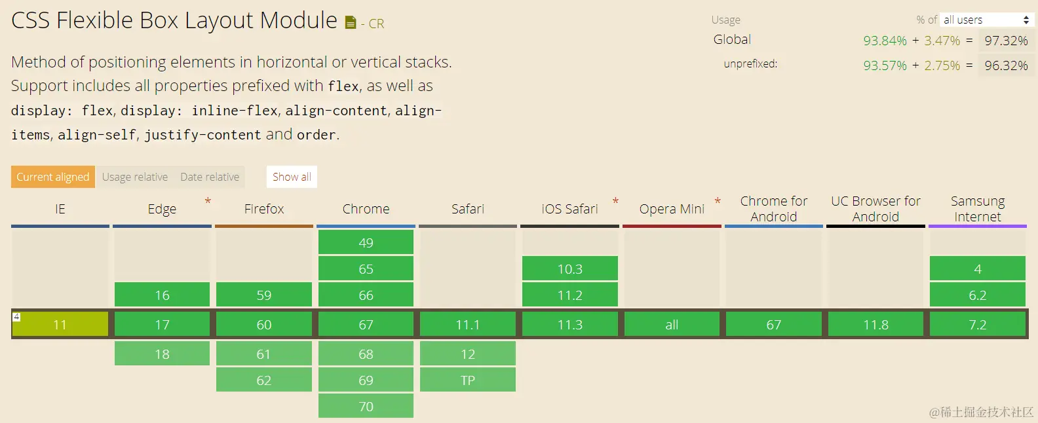The image size is (1038, 423).
Task: Select the Current aligned view
Action: [x=53, y=177]
